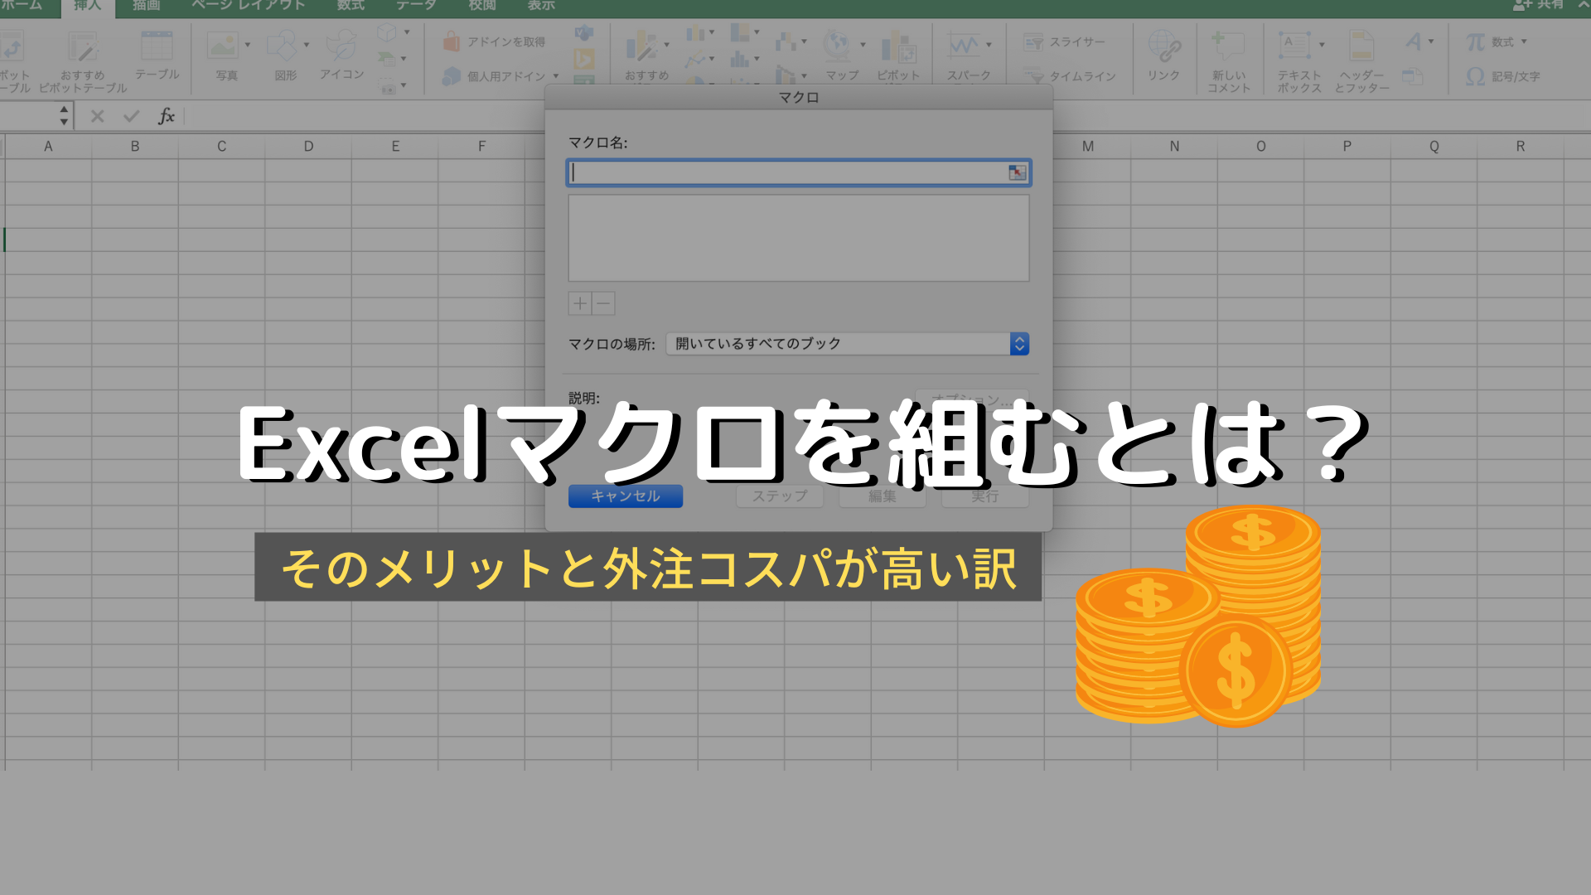Open the Recommended PivotTables (おすすめピボットテーブル) icon
1591x895 pixels.
pyautogui.click(x=83, y=47)
